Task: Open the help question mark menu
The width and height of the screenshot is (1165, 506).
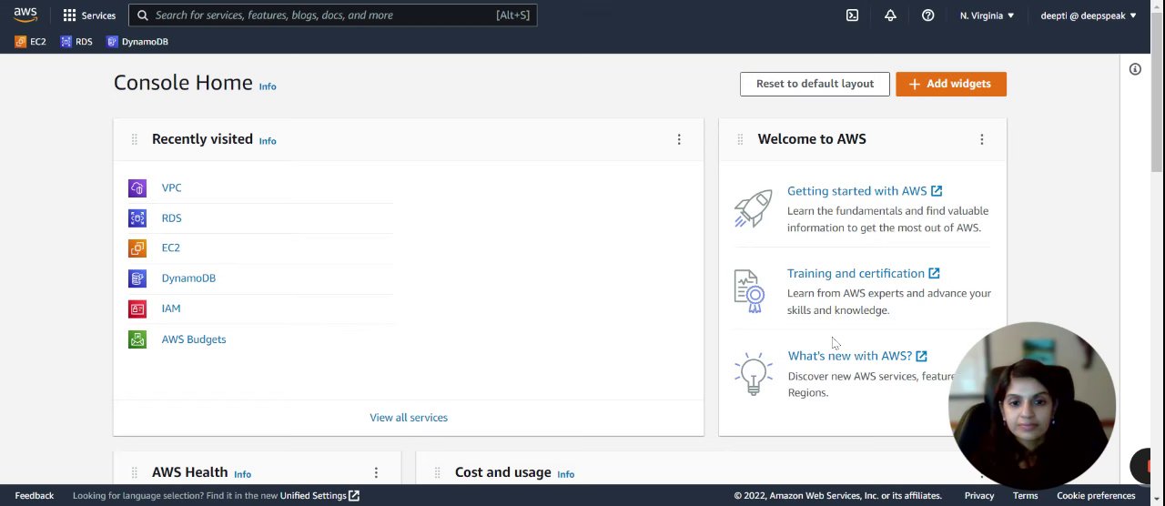Action: click(927, 15)
